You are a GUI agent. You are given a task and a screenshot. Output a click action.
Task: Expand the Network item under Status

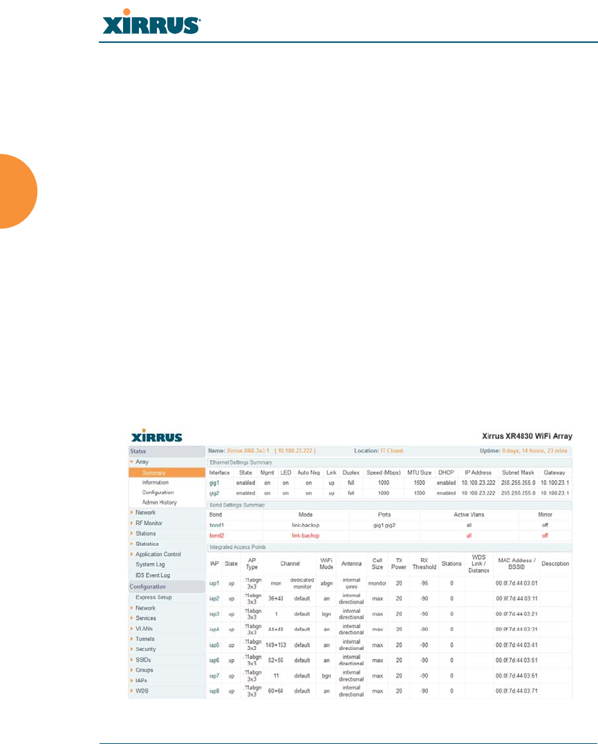[x=131, y=513]
